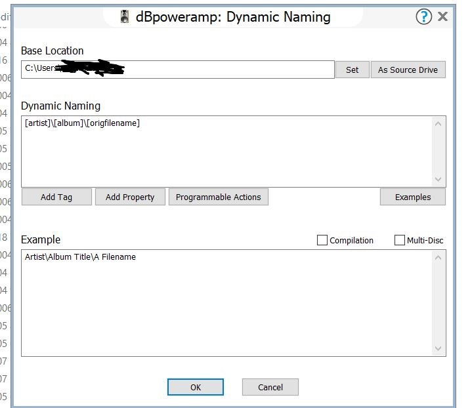This screenshot has height=408, width=470.
Task: Click the dBpoweramp speaker icon in title
Action: pyautogui.click(x=125, y=17)
